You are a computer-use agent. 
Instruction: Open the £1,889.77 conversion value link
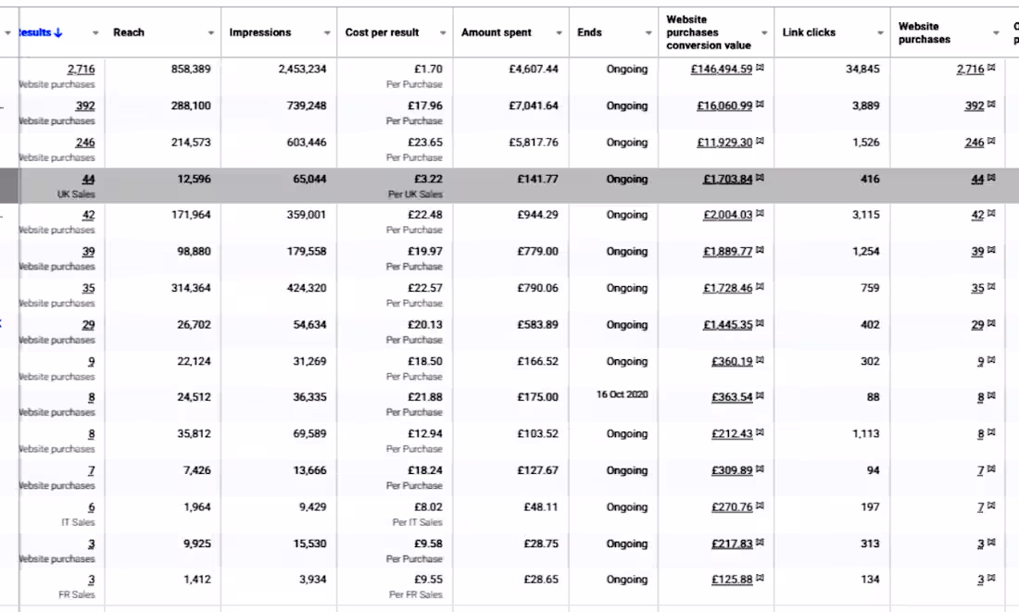pos(727,252)
